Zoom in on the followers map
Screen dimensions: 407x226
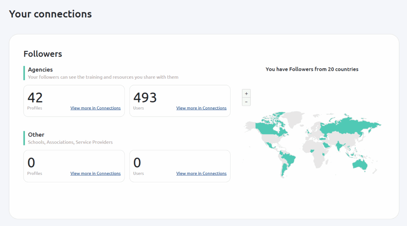tap(246, 93)
